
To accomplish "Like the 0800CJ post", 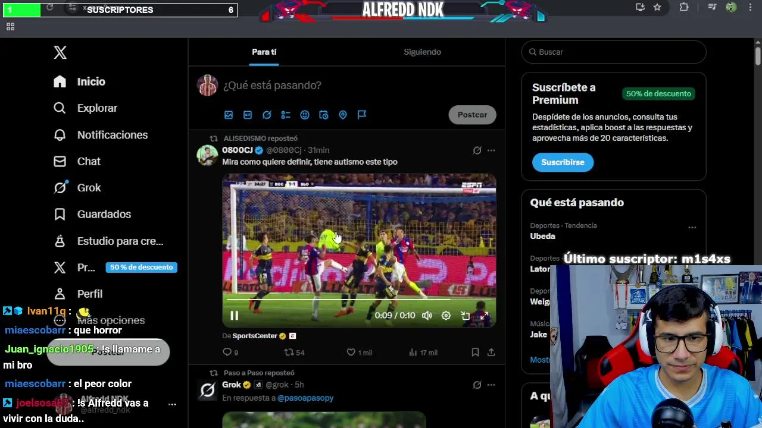I will pyautogui.click(x=359, y=353).
